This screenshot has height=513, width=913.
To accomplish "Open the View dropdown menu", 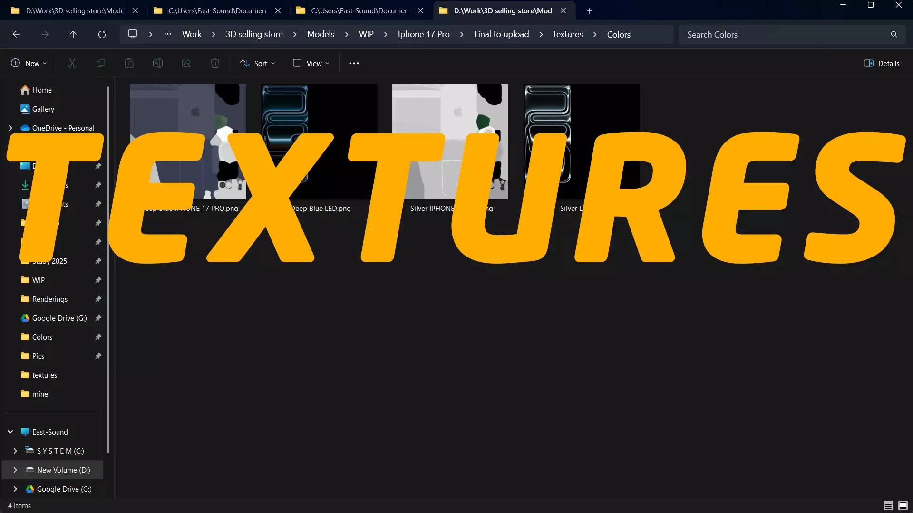I will [311, 63].
